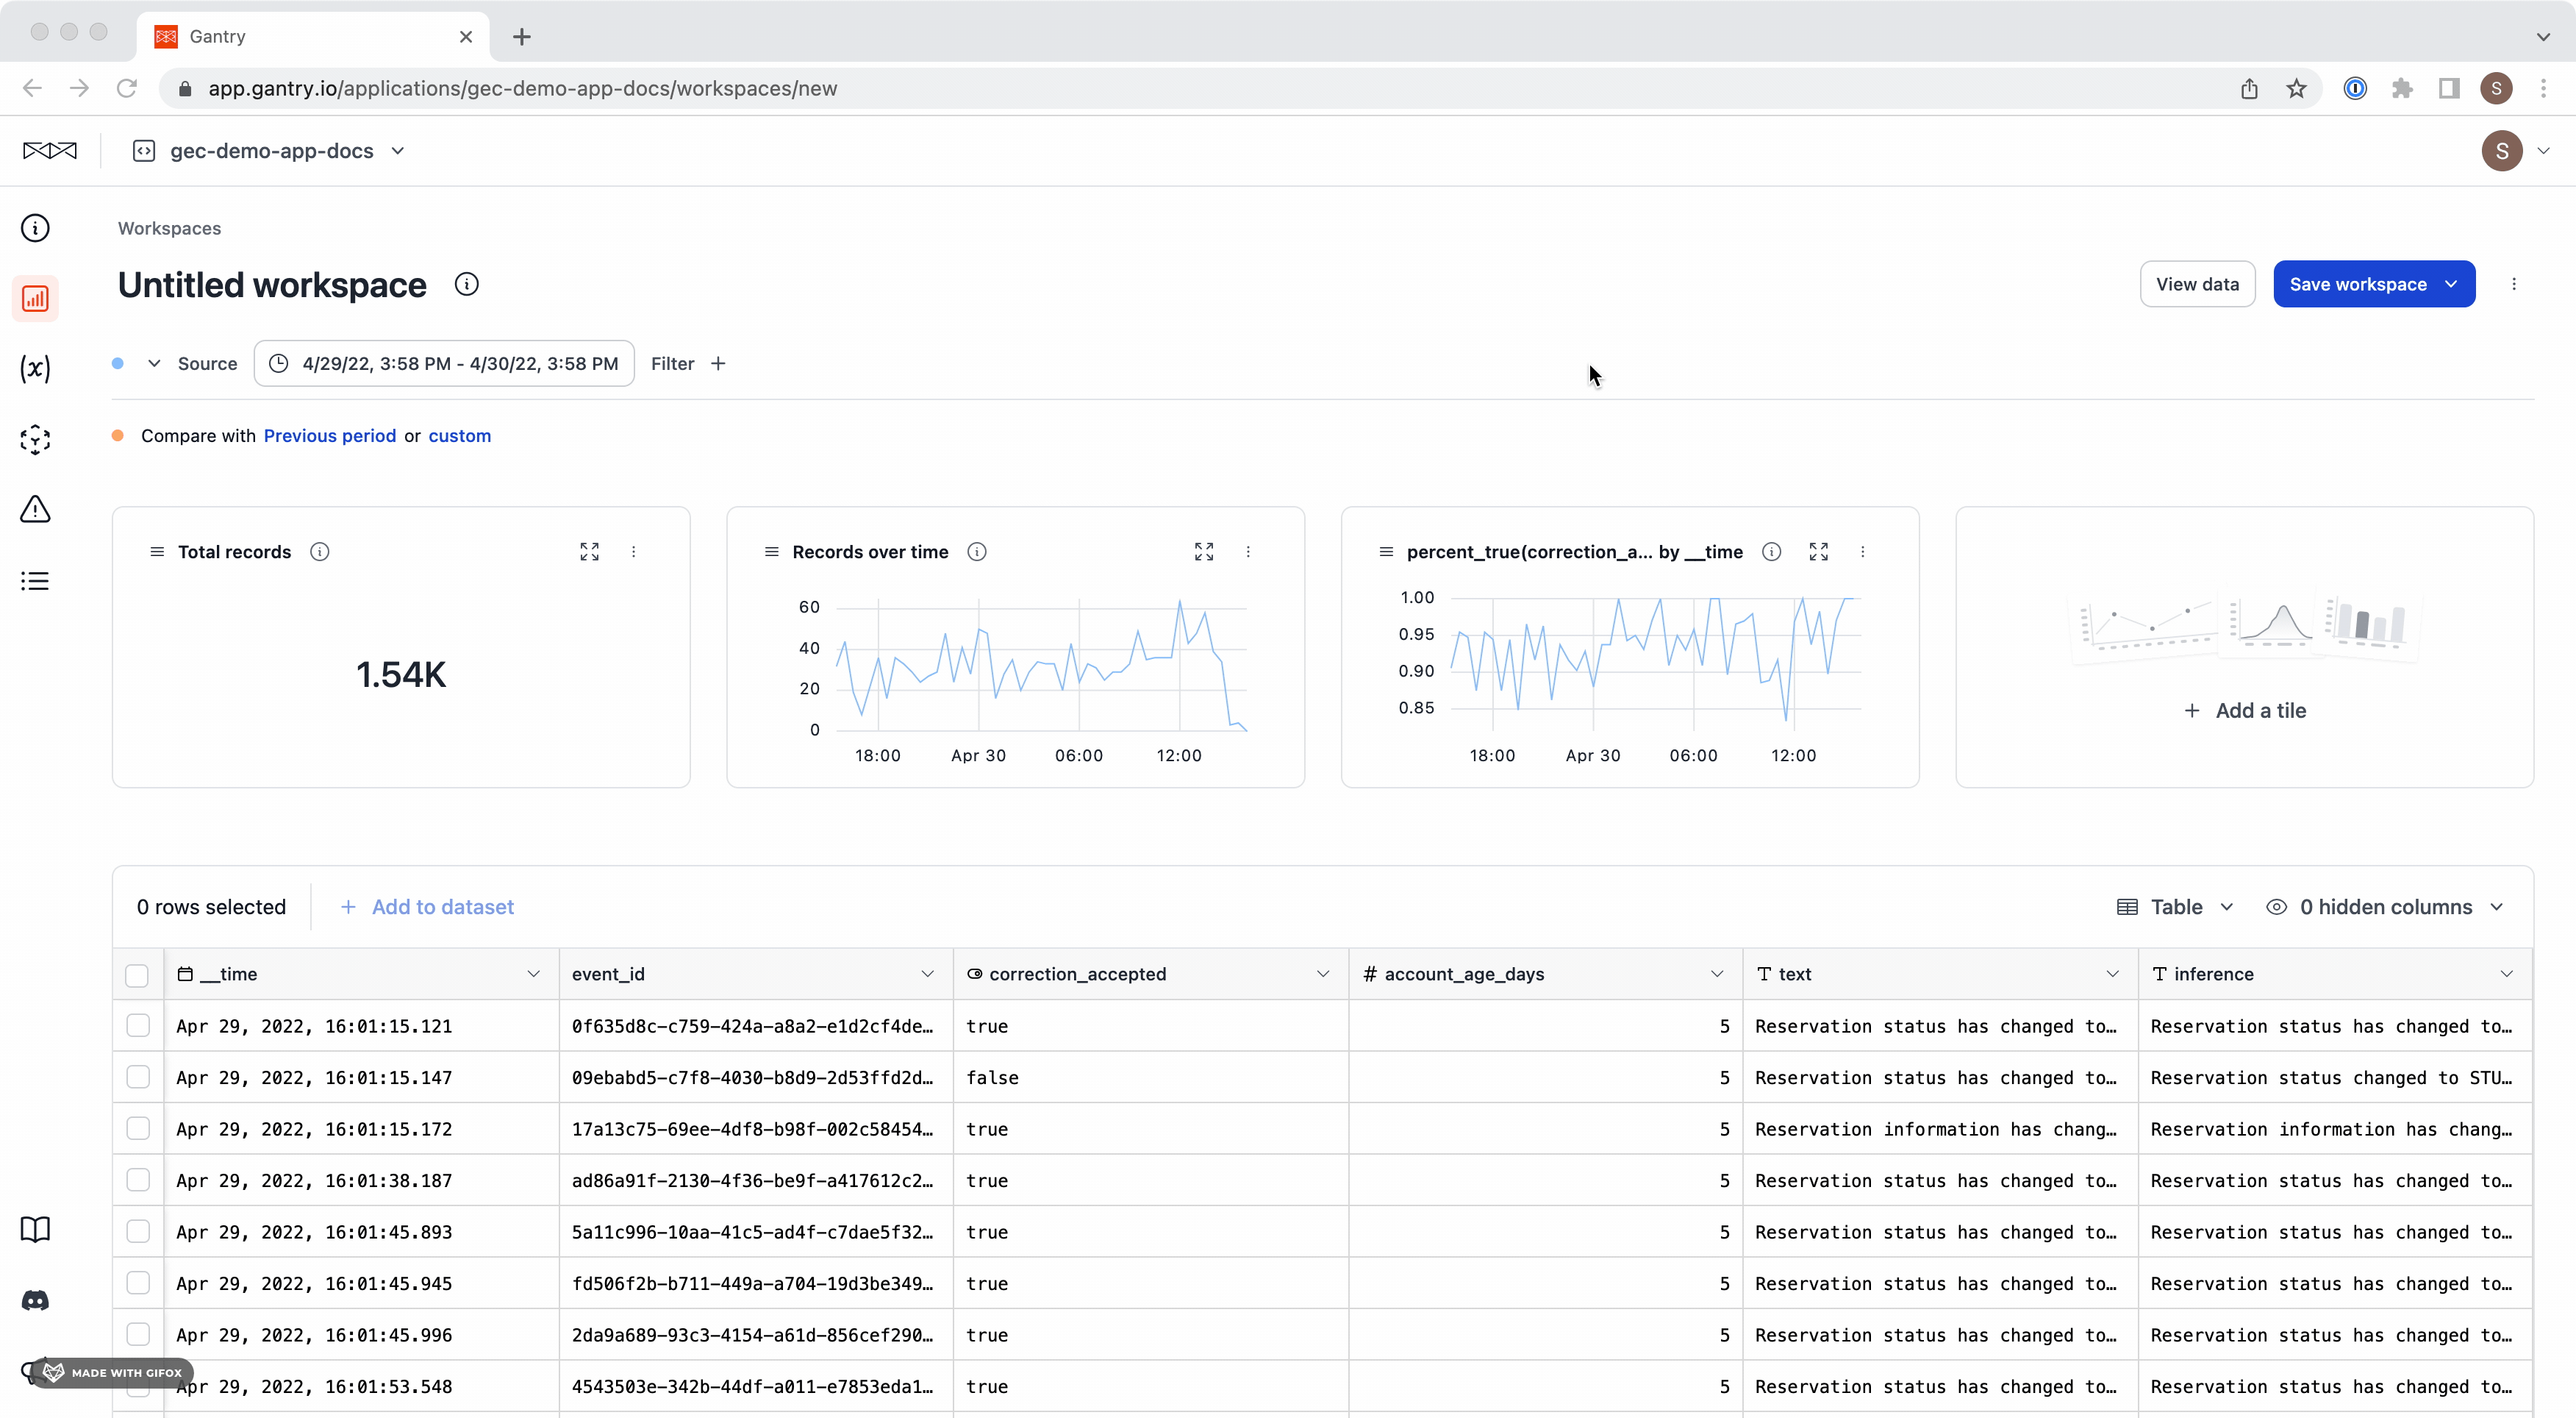Screen dimensions: 2576x1418
Task: Add a filter with the plus icon
Action: tap(718, 363)
